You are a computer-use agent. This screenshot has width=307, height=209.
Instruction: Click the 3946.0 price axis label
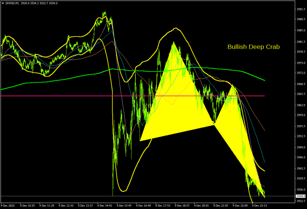[x=301, y=157]
